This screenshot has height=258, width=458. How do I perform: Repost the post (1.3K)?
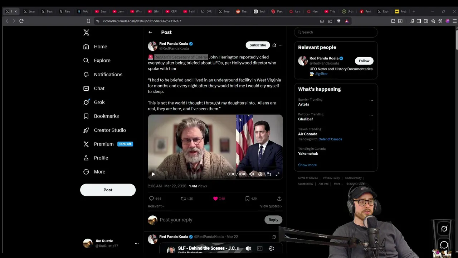coord(187,199)
